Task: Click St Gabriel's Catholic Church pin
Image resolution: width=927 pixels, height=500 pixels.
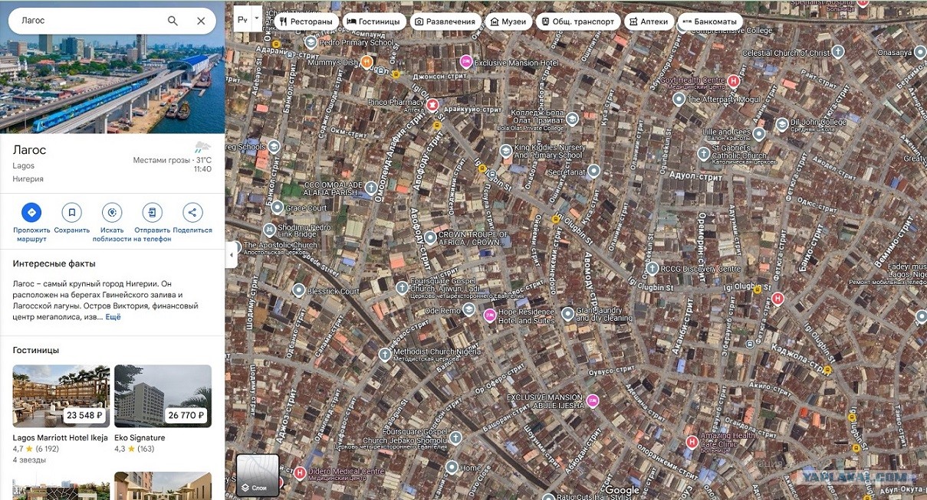Action: (704, 154)
